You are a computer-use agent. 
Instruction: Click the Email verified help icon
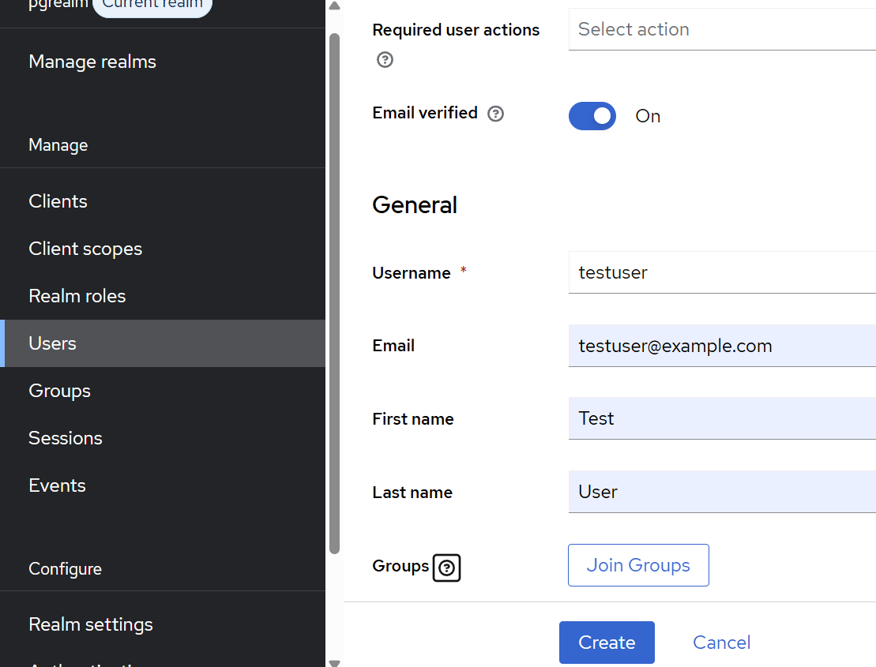click(495, 114)
